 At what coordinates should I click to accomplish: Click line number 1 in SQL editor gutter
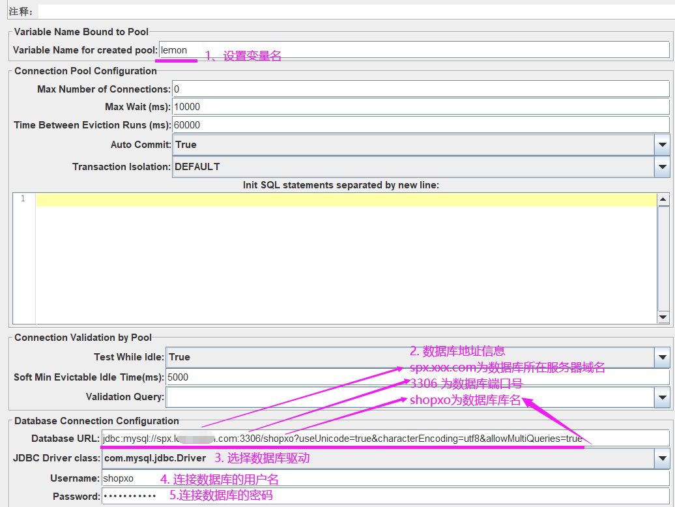(23, 199)
